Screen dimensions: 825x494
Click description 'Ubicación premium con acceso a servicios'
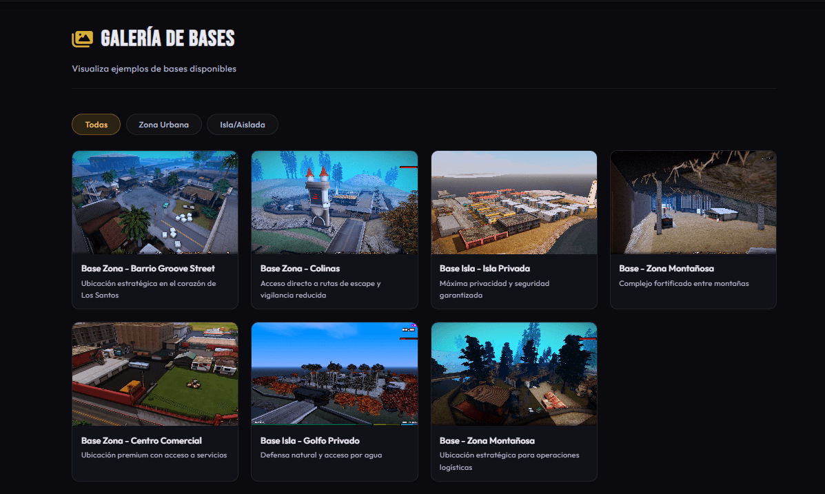(154, 455)
